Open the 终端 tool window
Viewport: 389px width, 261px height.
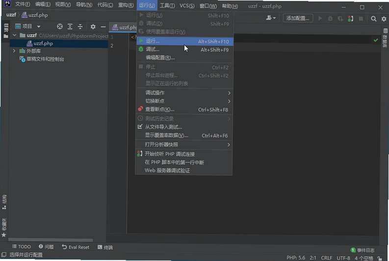point(105,247)
